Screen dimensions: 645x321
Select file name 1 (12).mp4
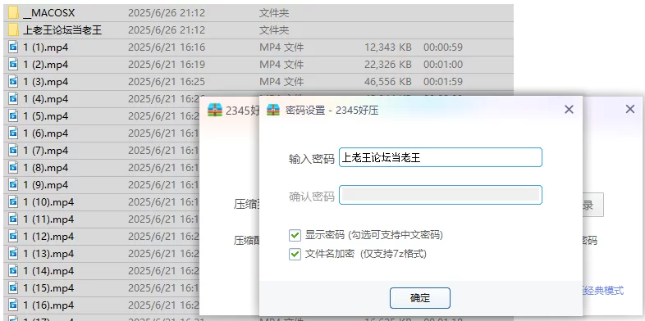click(48, 237)
